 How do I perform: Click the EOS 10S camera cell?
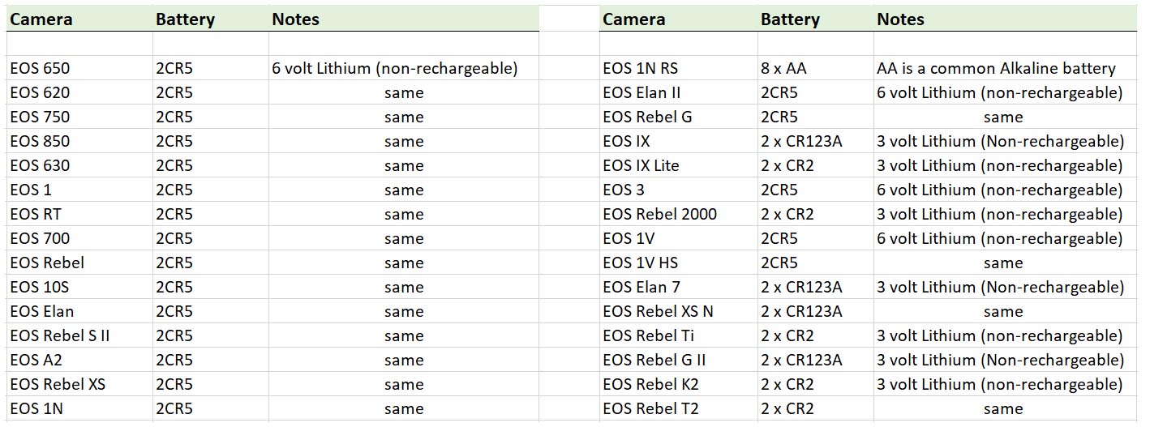coord(38,288)
